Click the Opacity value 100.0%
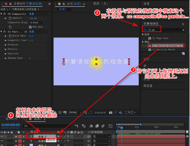The image size is (190, 146). coord(33,18)
